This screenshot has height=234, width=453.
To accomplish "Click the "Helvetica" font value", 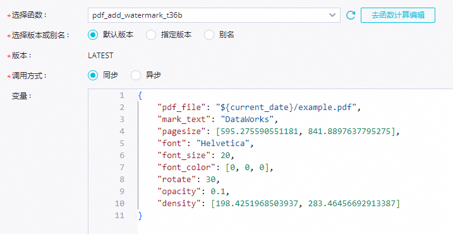I will tap(223, 143).
